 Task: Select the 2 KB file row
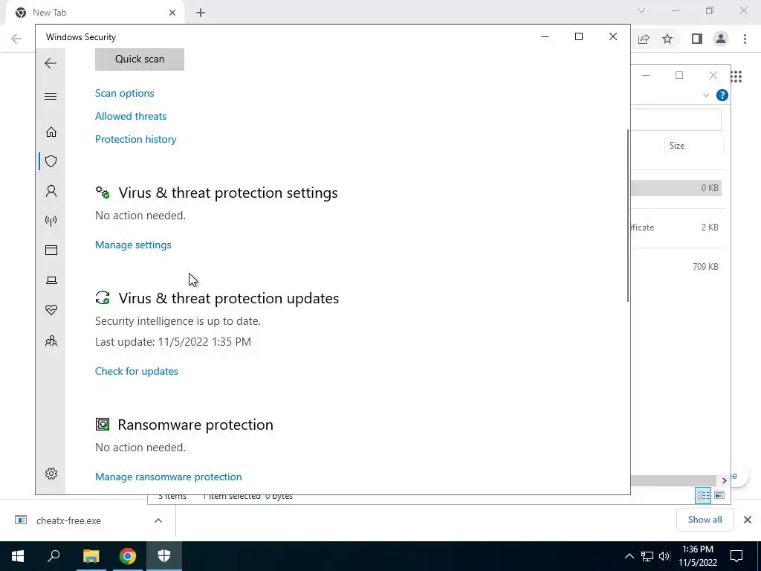pyautogui.click(x=676, y=228)
